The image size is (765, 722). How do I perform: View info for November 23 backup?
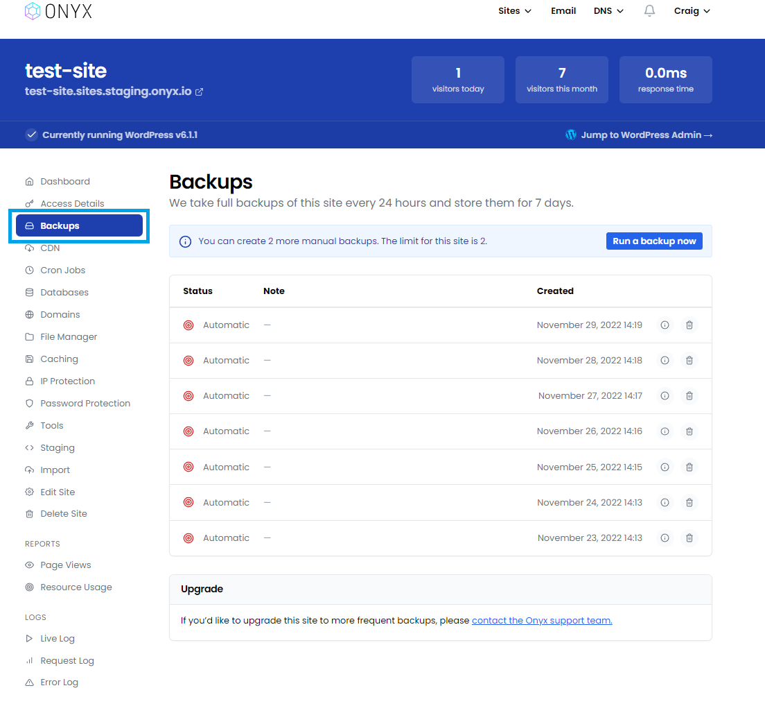665,538
